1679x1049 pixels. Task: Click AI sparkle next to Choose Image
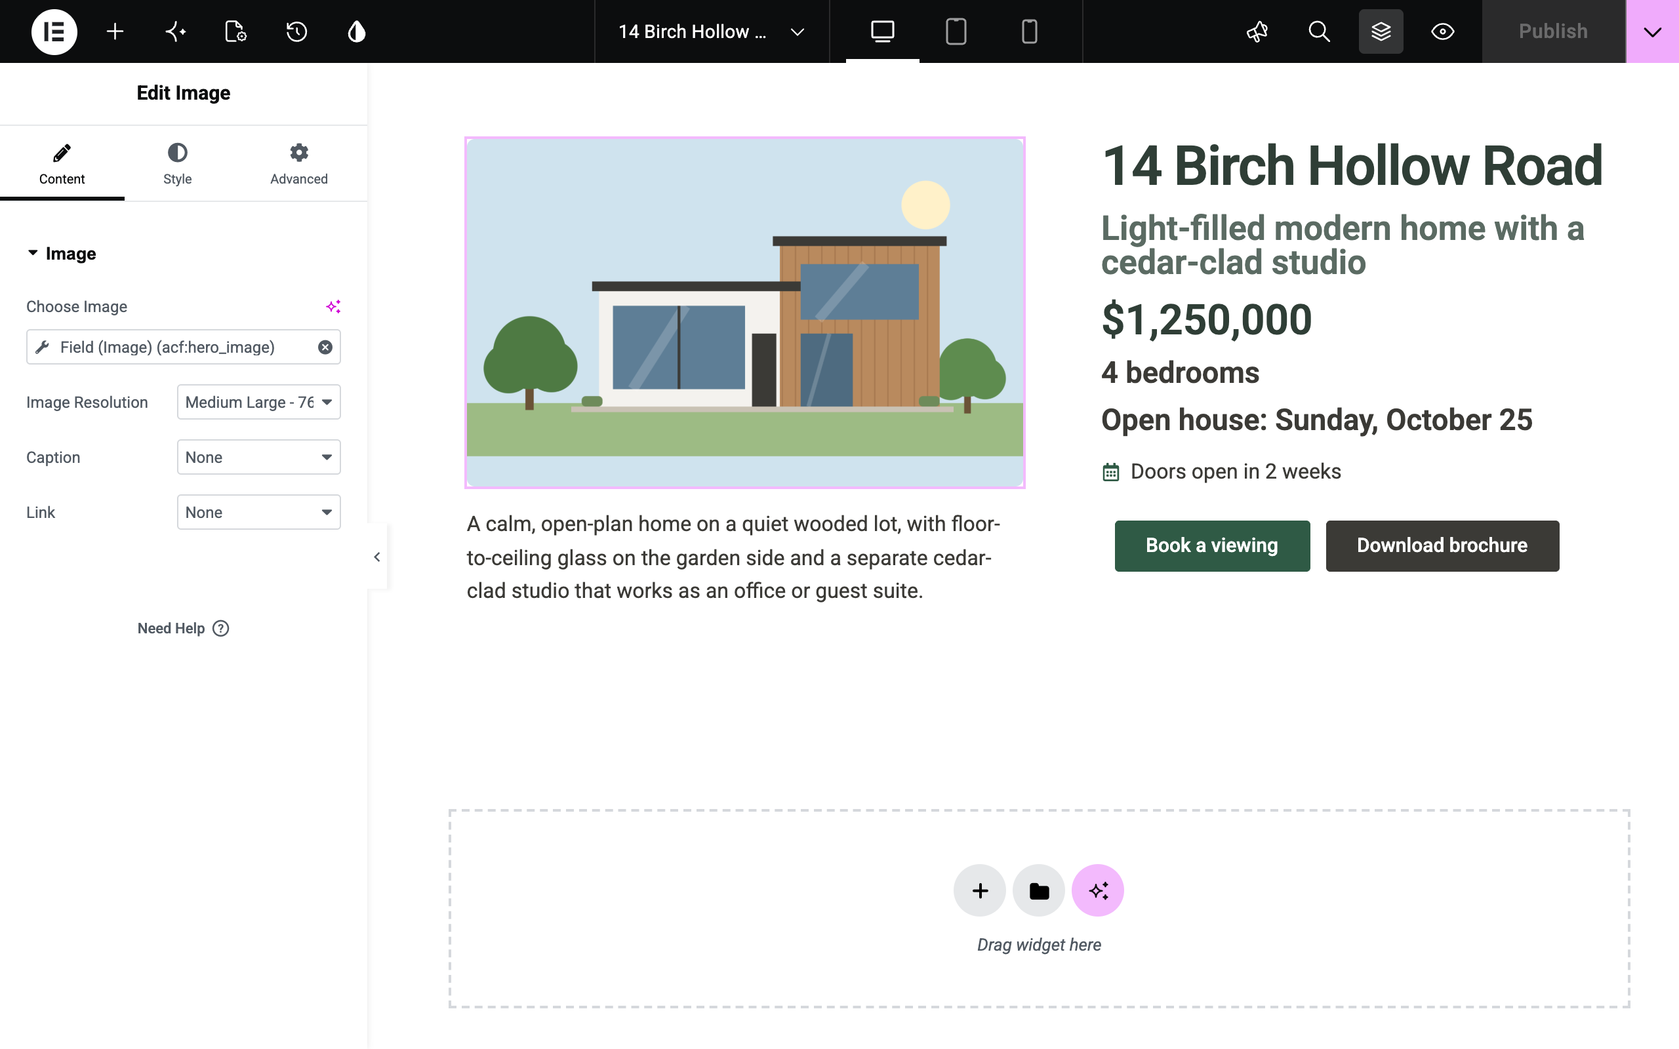pyautogui.click(x=333, y=307)
